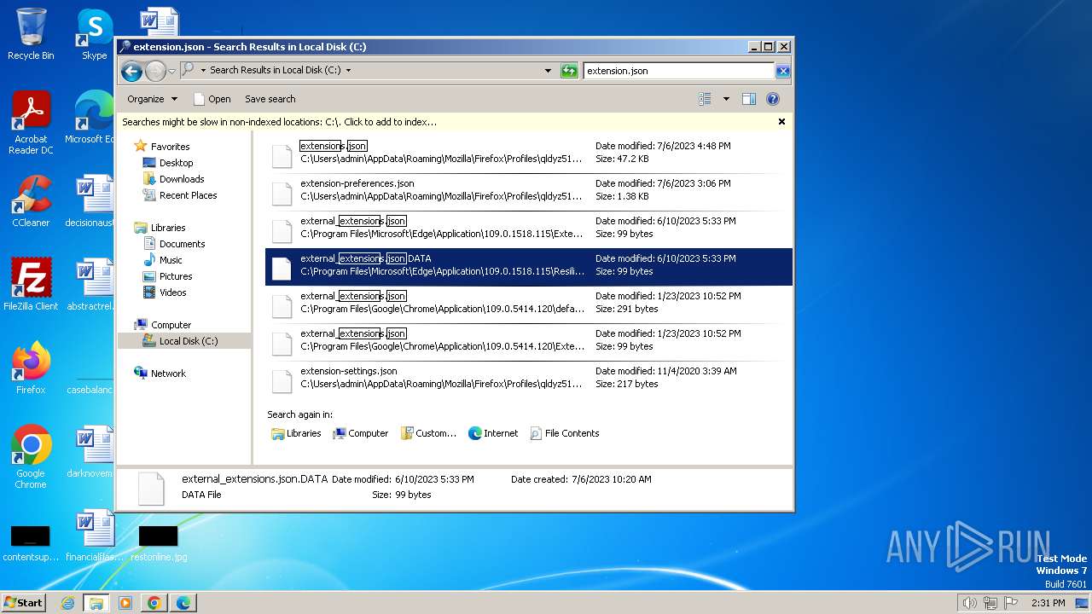Open Firefox desktop shortcut
Image resolution: width=1092 pixels, height=614 pixels.
click(31, 368)
